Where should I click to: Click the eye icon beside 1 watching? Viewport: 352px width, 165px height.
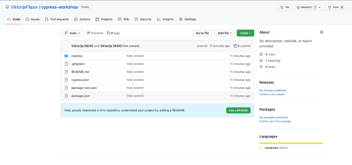(261, 61)
